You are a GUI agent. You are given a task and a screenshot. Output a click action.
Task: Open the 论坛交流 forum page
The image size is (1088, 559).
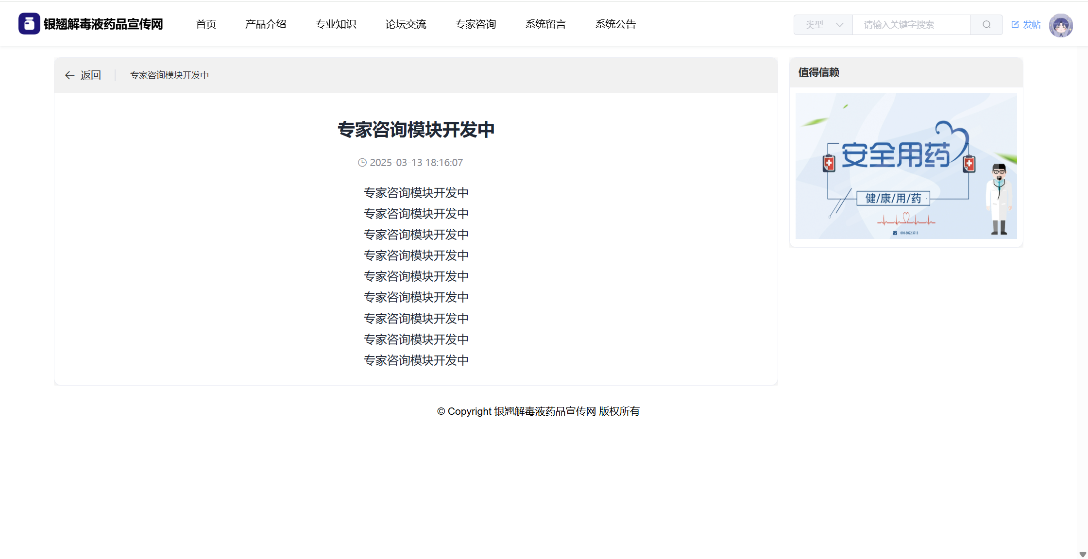(406, 24)
